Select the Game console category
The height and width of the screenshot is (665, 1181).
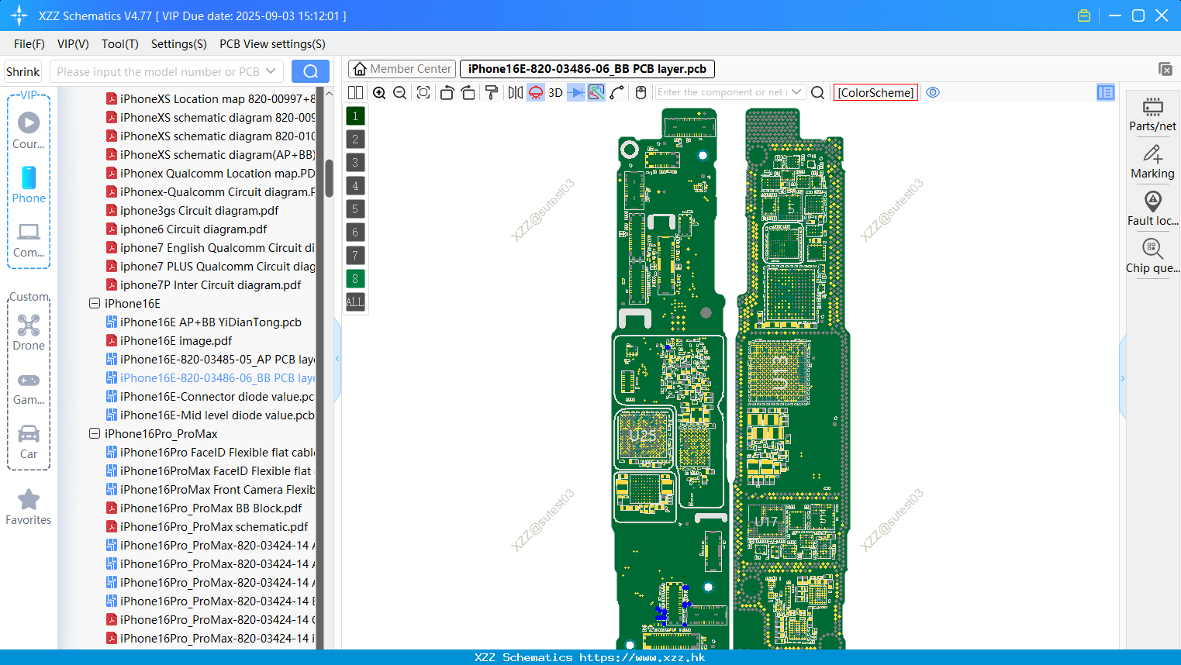click(x=29, y=388)
